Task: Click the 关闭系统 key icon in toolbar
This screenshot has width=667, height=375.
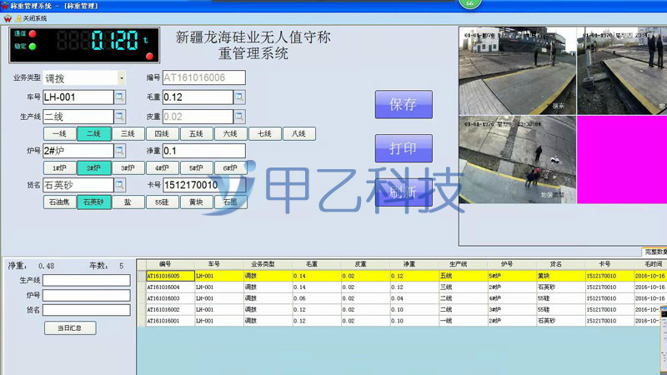Action: coord(18,17)
